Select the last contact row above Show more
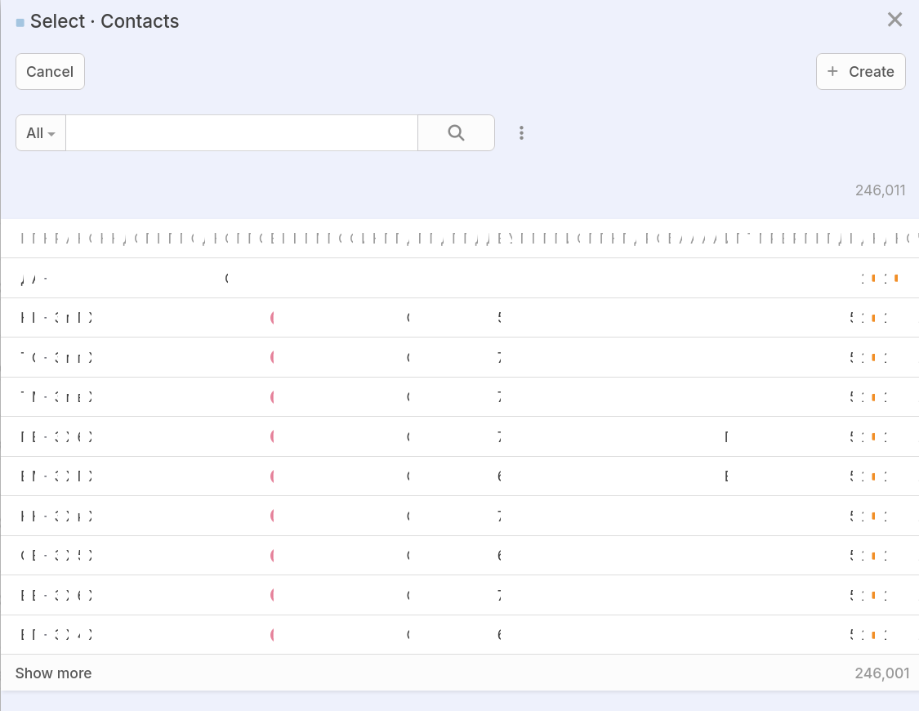The height and width of the screenshot is (711, 919). (459, 635)
